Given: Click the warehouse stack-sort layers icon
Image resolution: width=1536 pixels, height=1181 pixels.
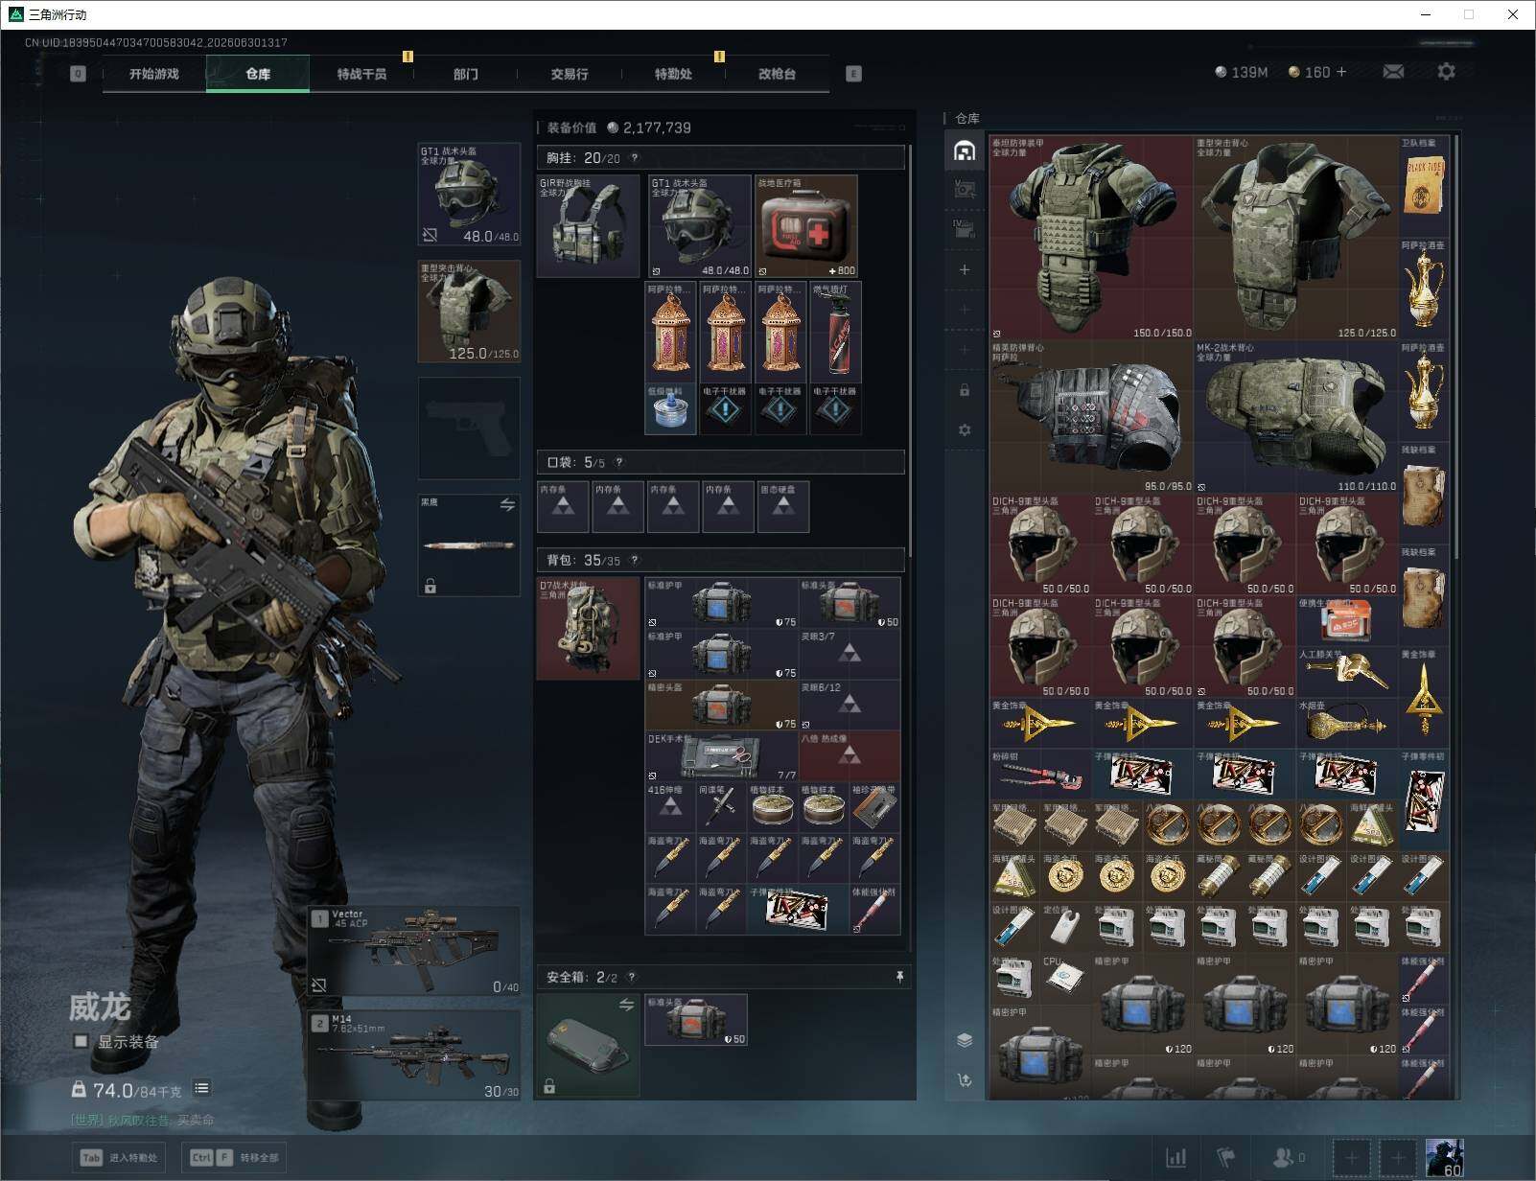Looking at the screenshot, I should 965,1040.
